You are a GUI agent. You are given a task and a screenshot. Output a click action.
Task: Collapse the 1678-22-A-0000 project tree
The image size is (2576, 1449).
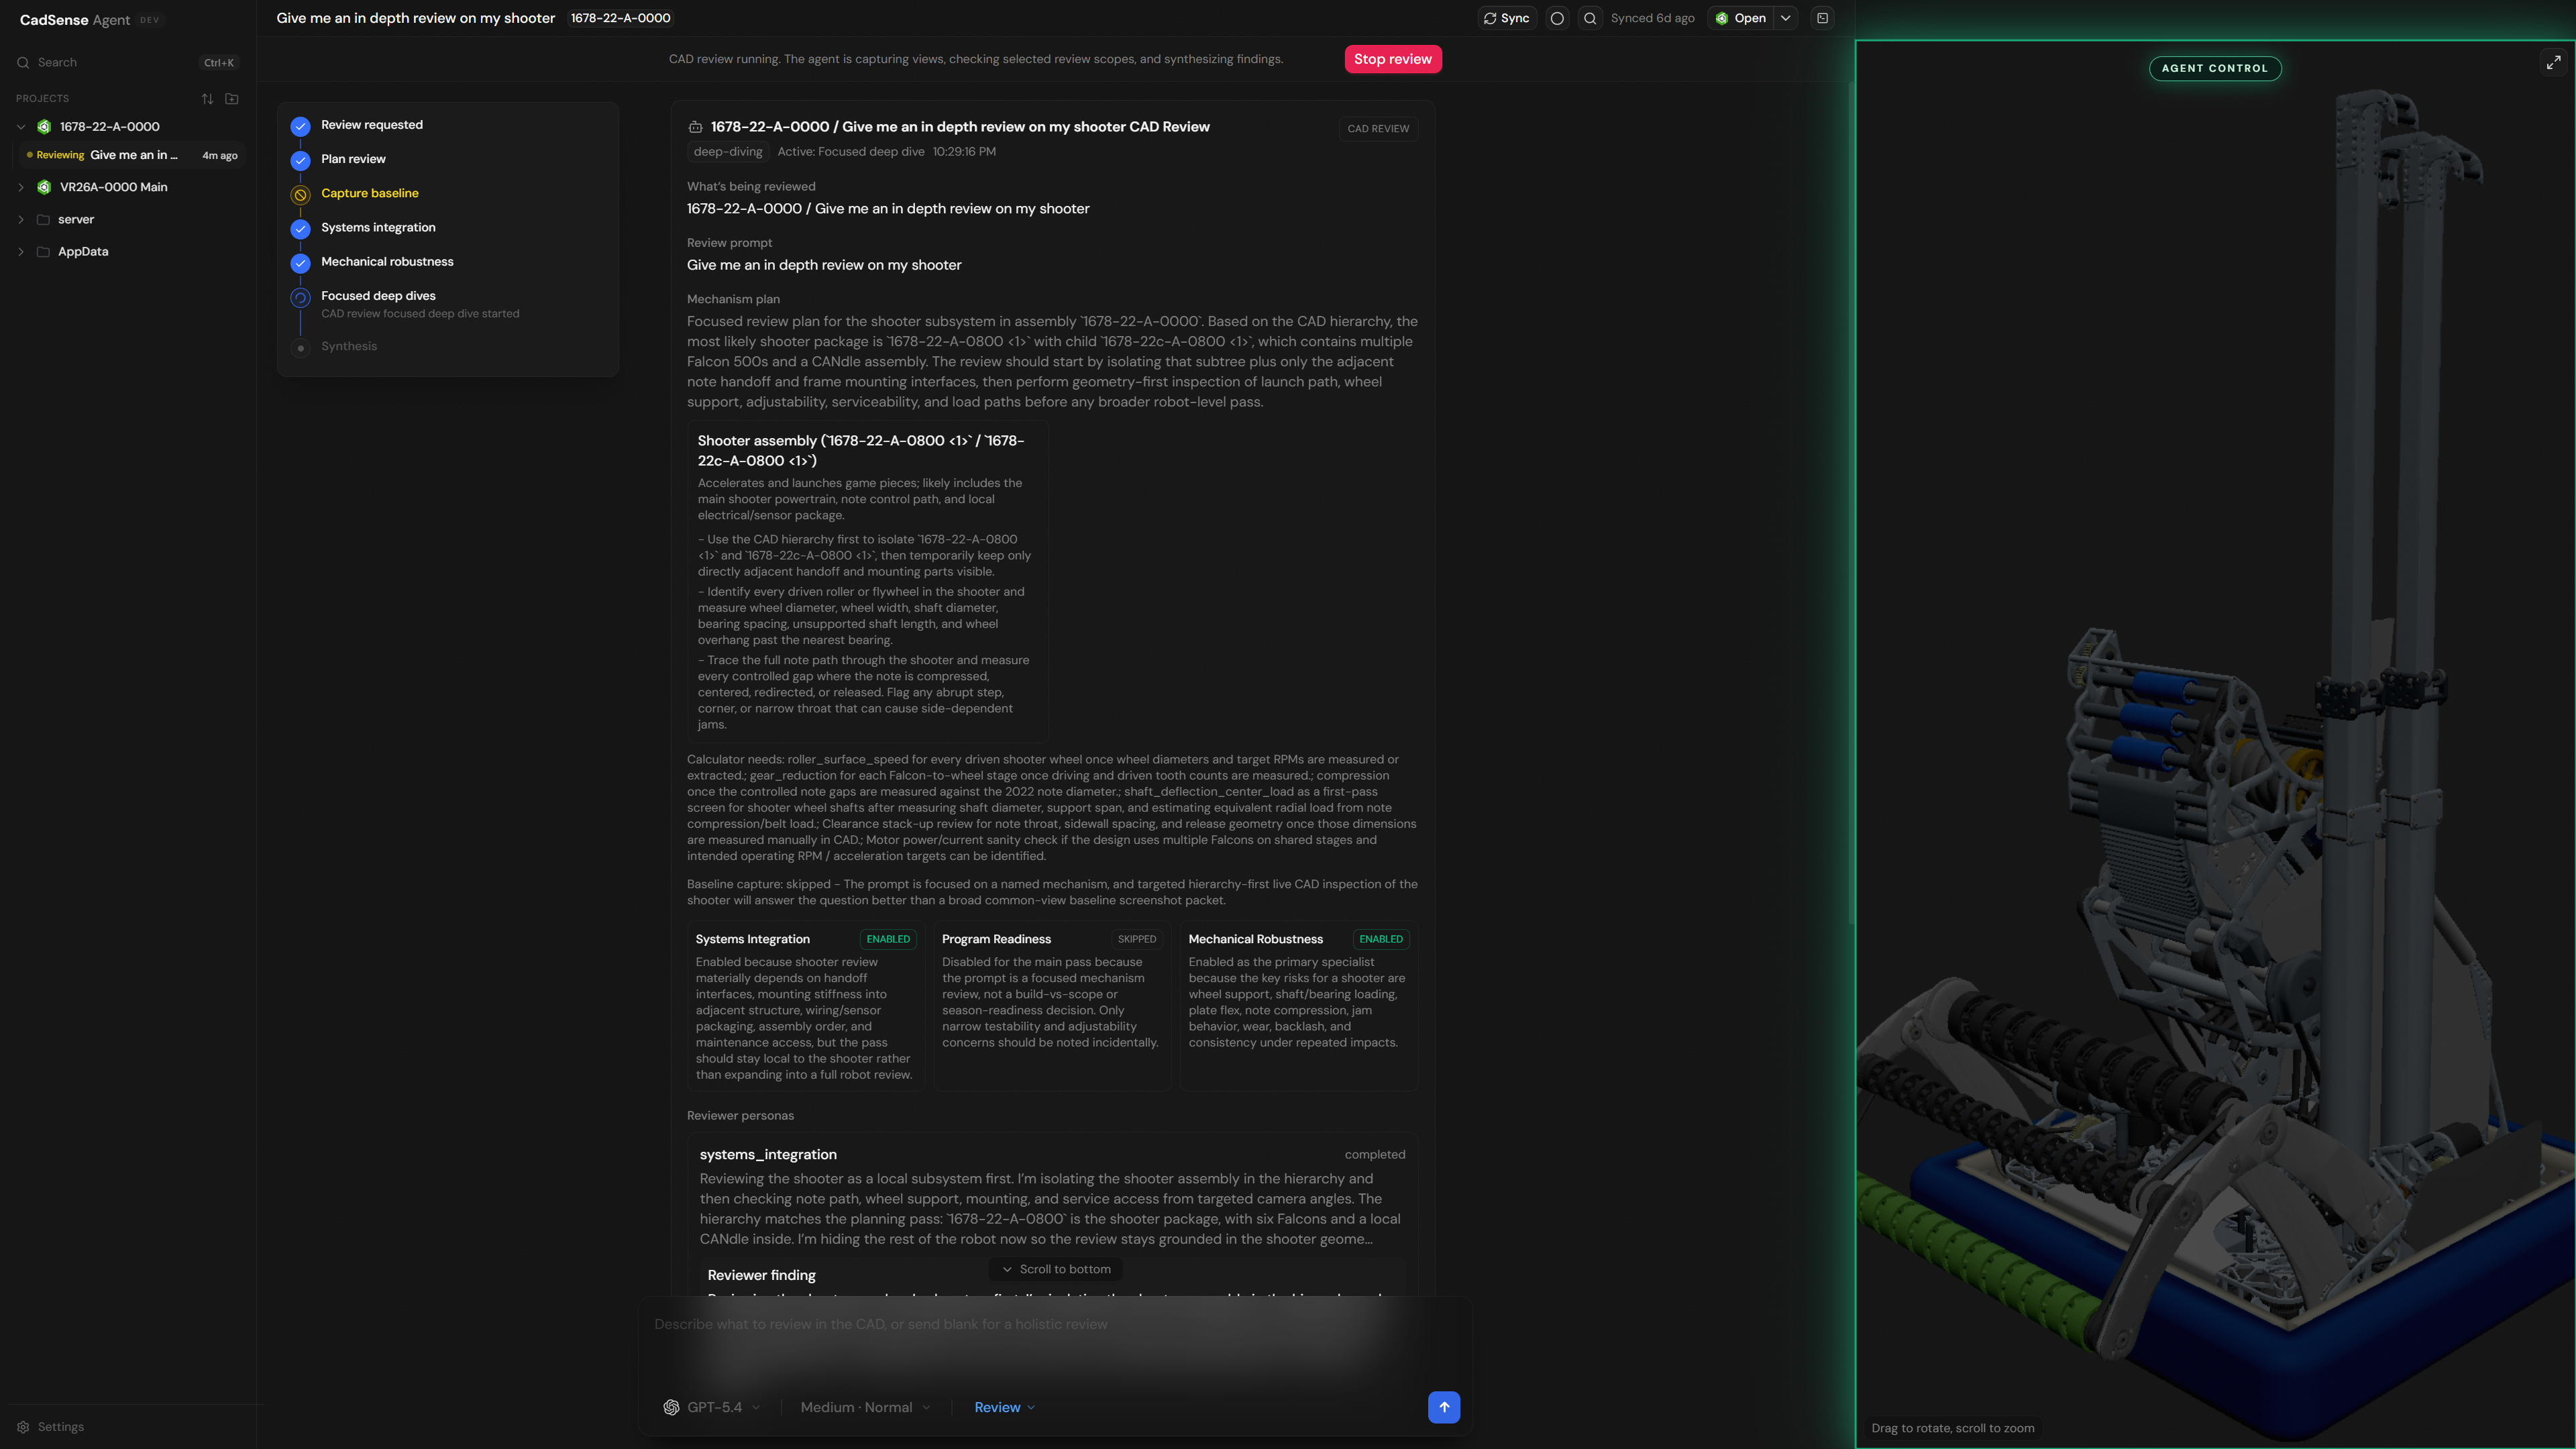21,127
